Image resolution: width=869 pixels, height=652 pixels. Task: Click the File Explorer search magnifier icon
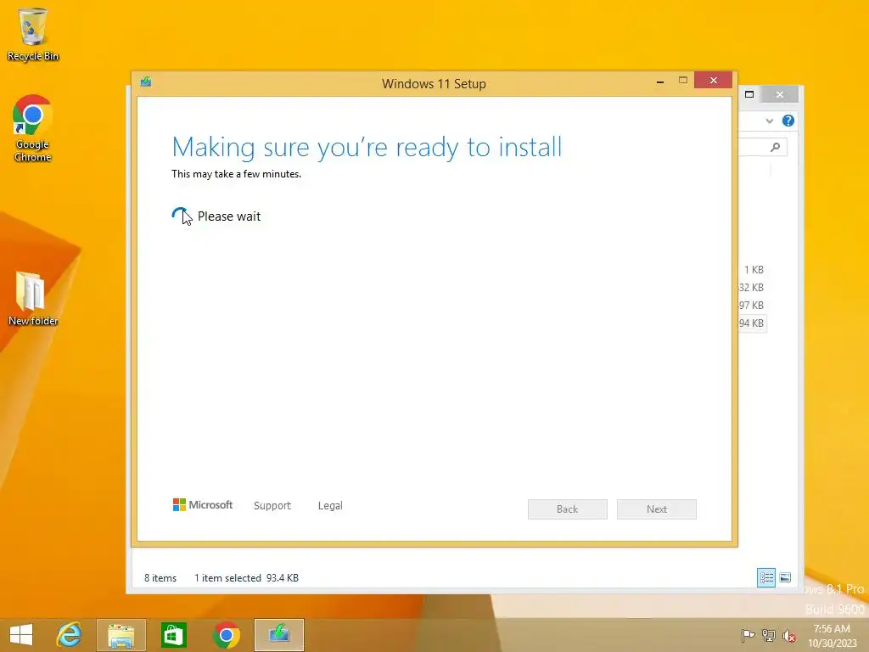tap(776, 147)
